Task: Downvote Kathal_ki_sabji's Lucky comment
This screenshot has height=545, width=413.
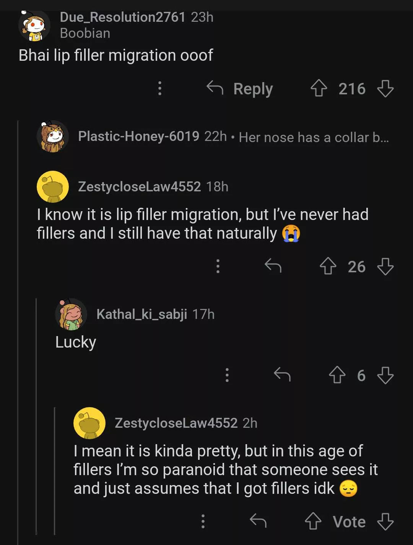Action: tap(385, 375)
